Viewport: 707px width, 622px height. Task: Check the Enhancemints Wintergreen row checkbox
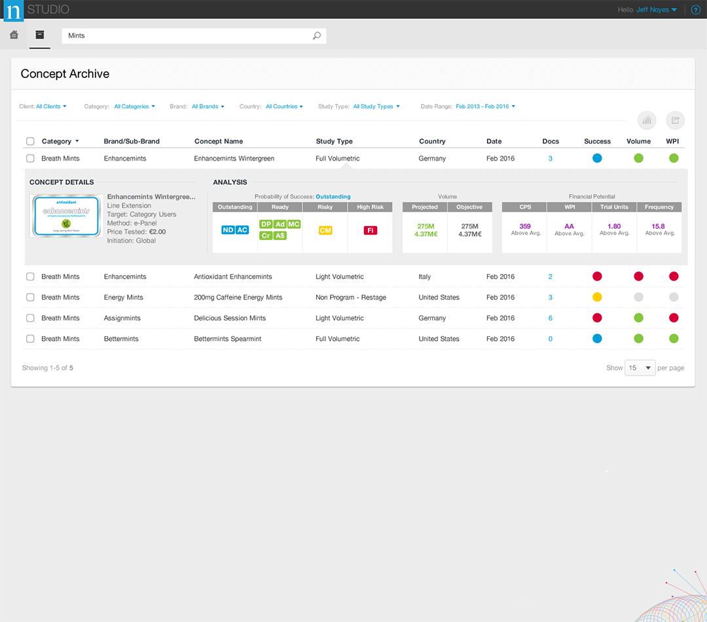(30, 159)
